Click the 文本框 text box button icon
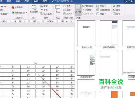The height and width of the screenshot is (98, 135). click(x=78, y=7)
